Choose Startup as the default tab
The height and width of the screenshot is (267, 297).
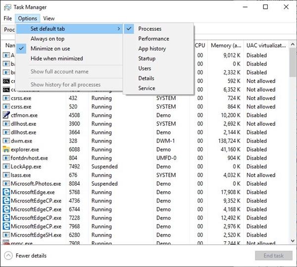coord(147,58)
